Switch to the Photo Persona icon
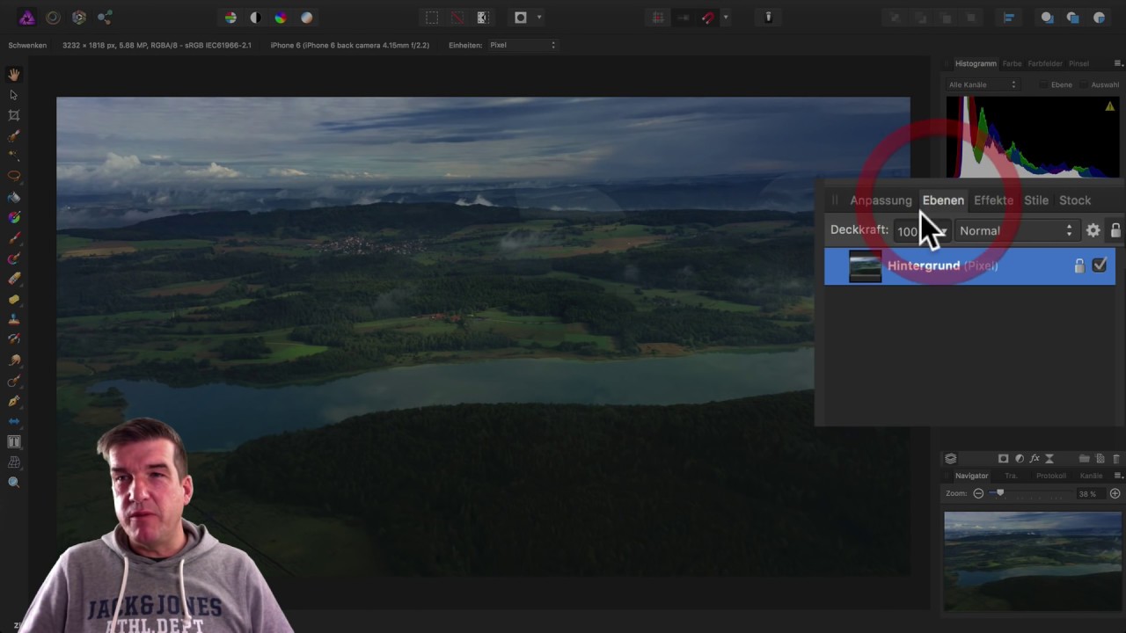Viewport: 1126px width, 633px height. point(27,18)
